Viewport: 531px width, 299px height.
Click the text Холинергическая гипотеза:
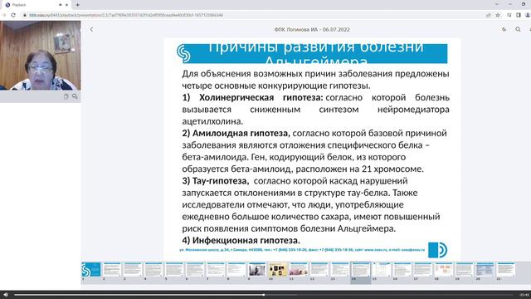(x=261, y=98)
